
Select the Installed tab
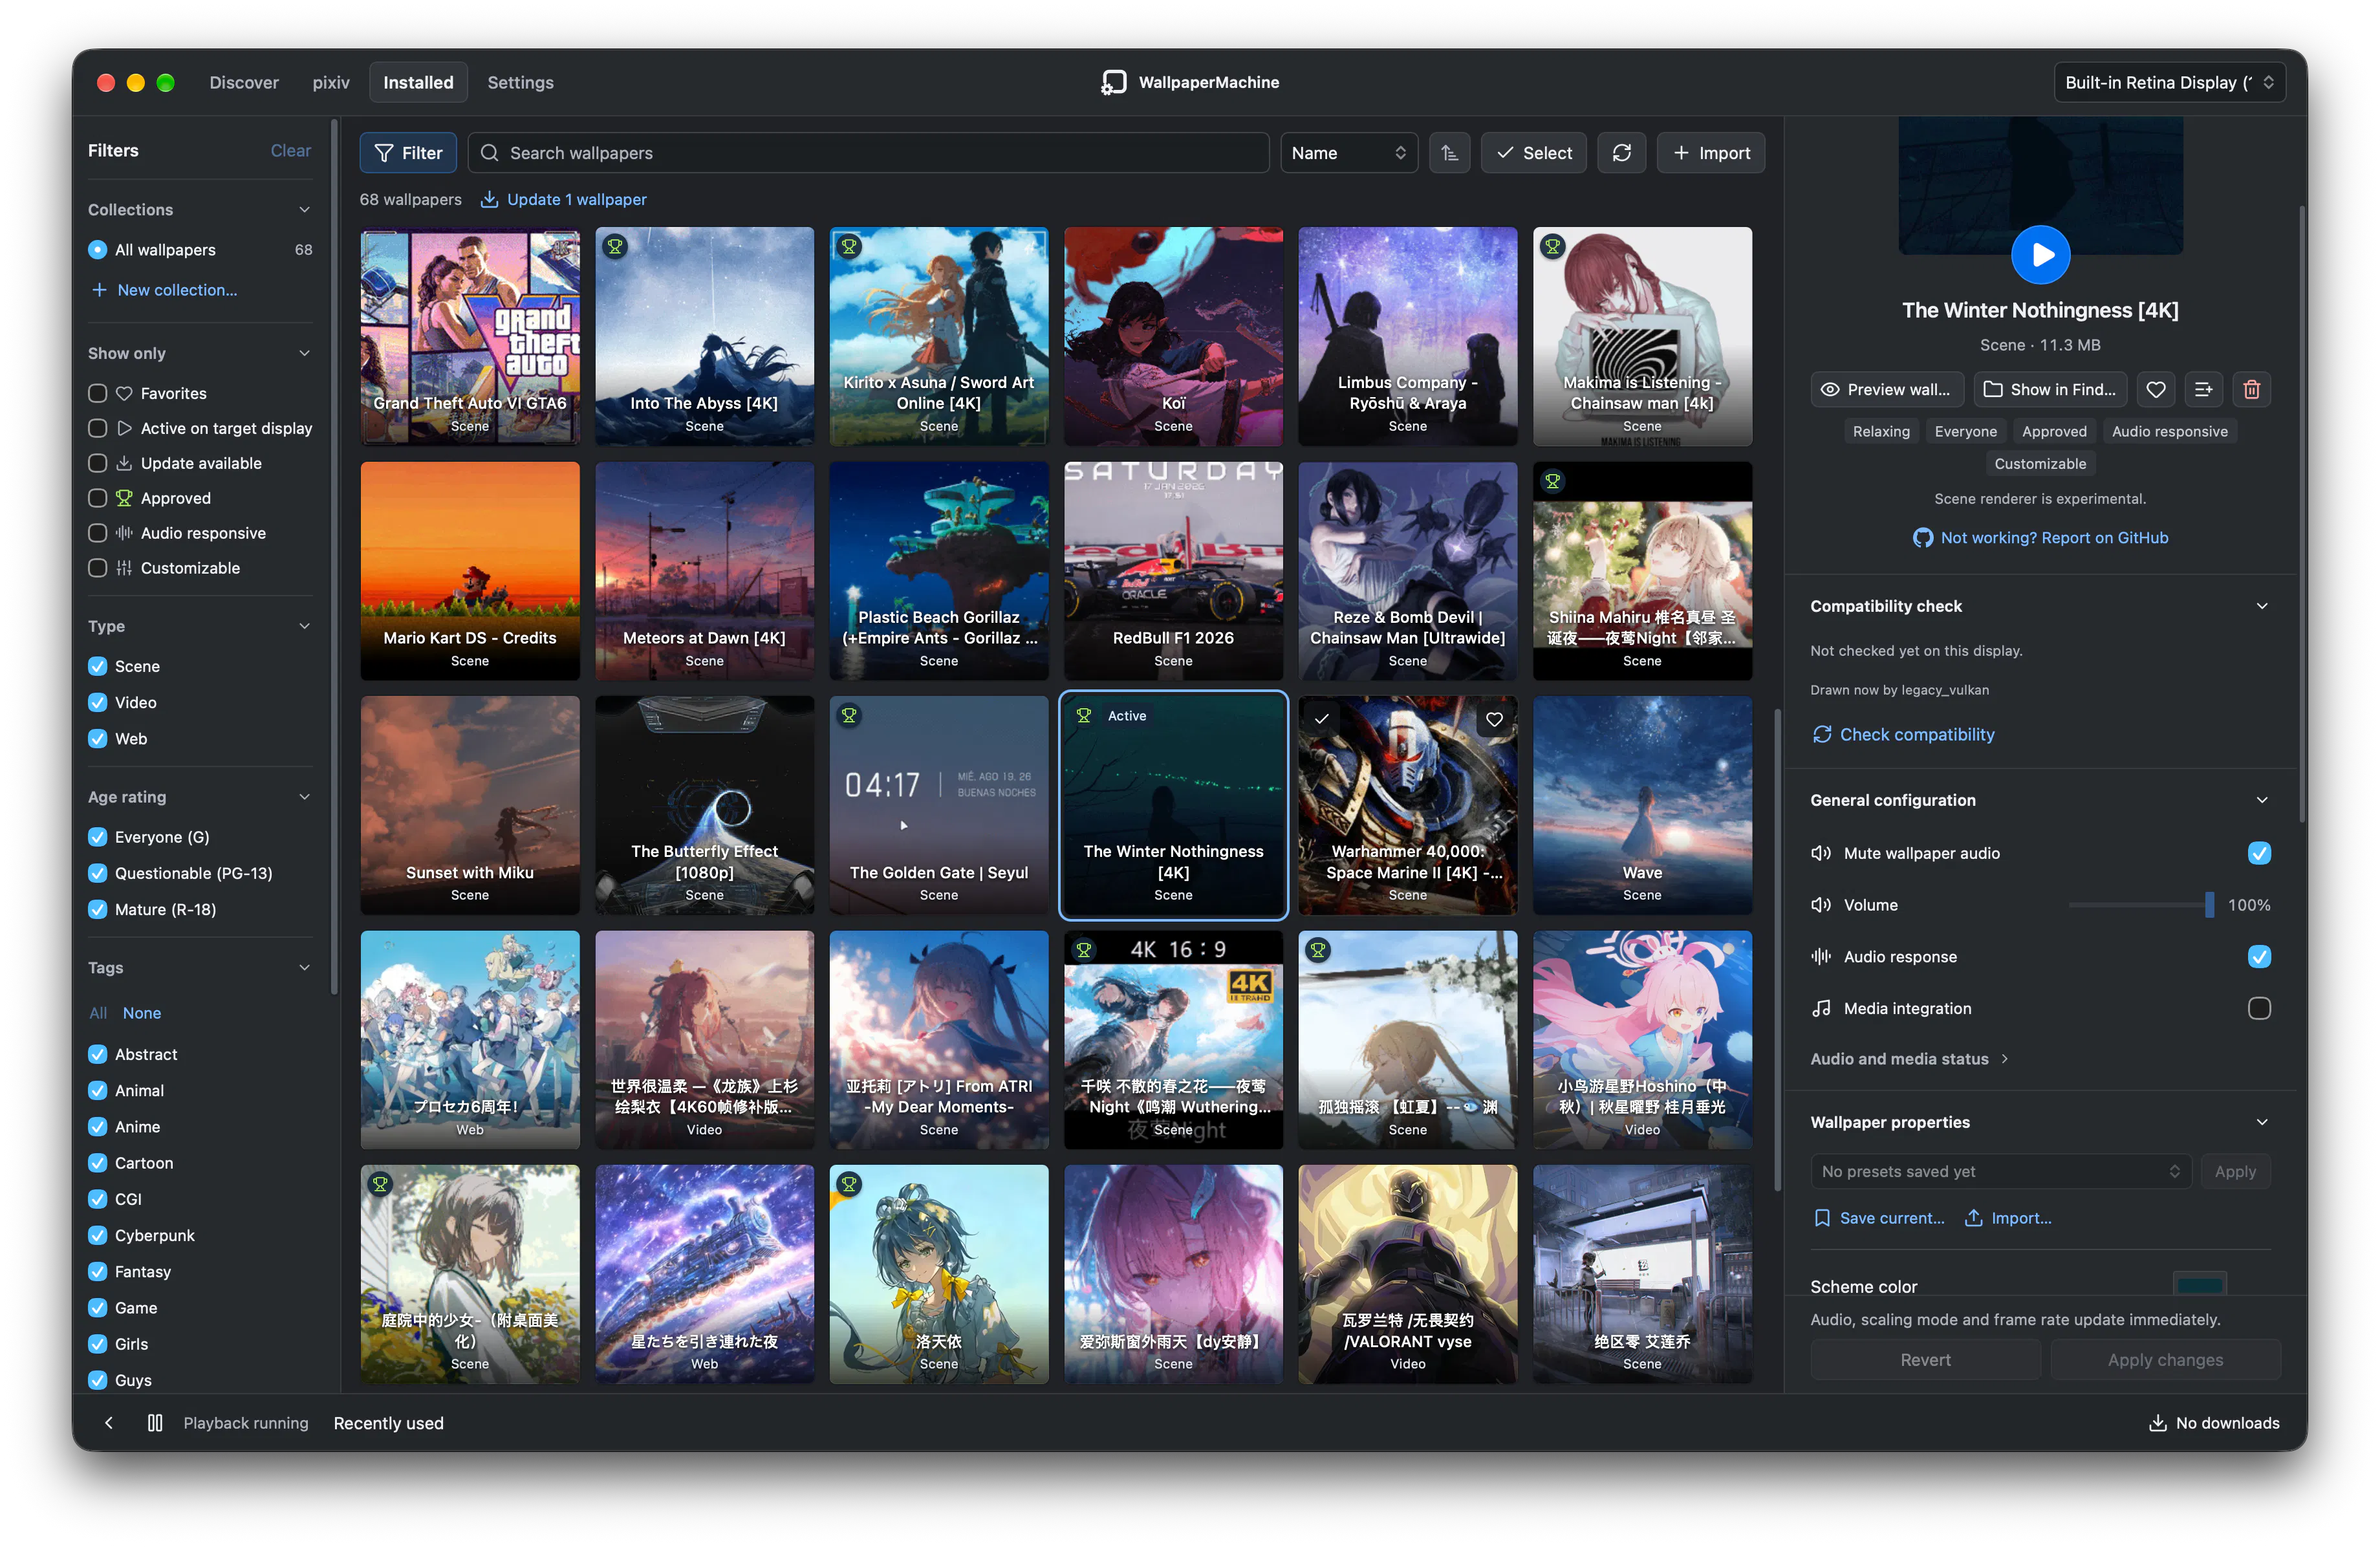(418, 82)
